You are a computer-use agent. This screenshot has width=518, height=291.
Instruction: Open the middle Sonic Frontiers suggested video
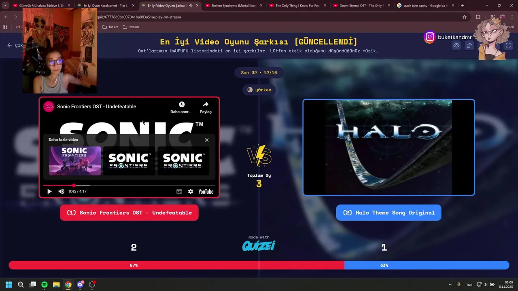coord(129,161)
